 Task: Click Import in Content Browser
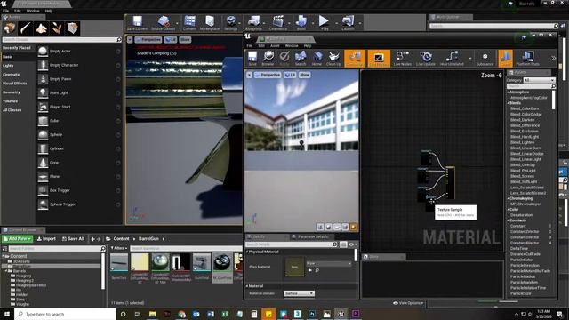tap(46, 239)
